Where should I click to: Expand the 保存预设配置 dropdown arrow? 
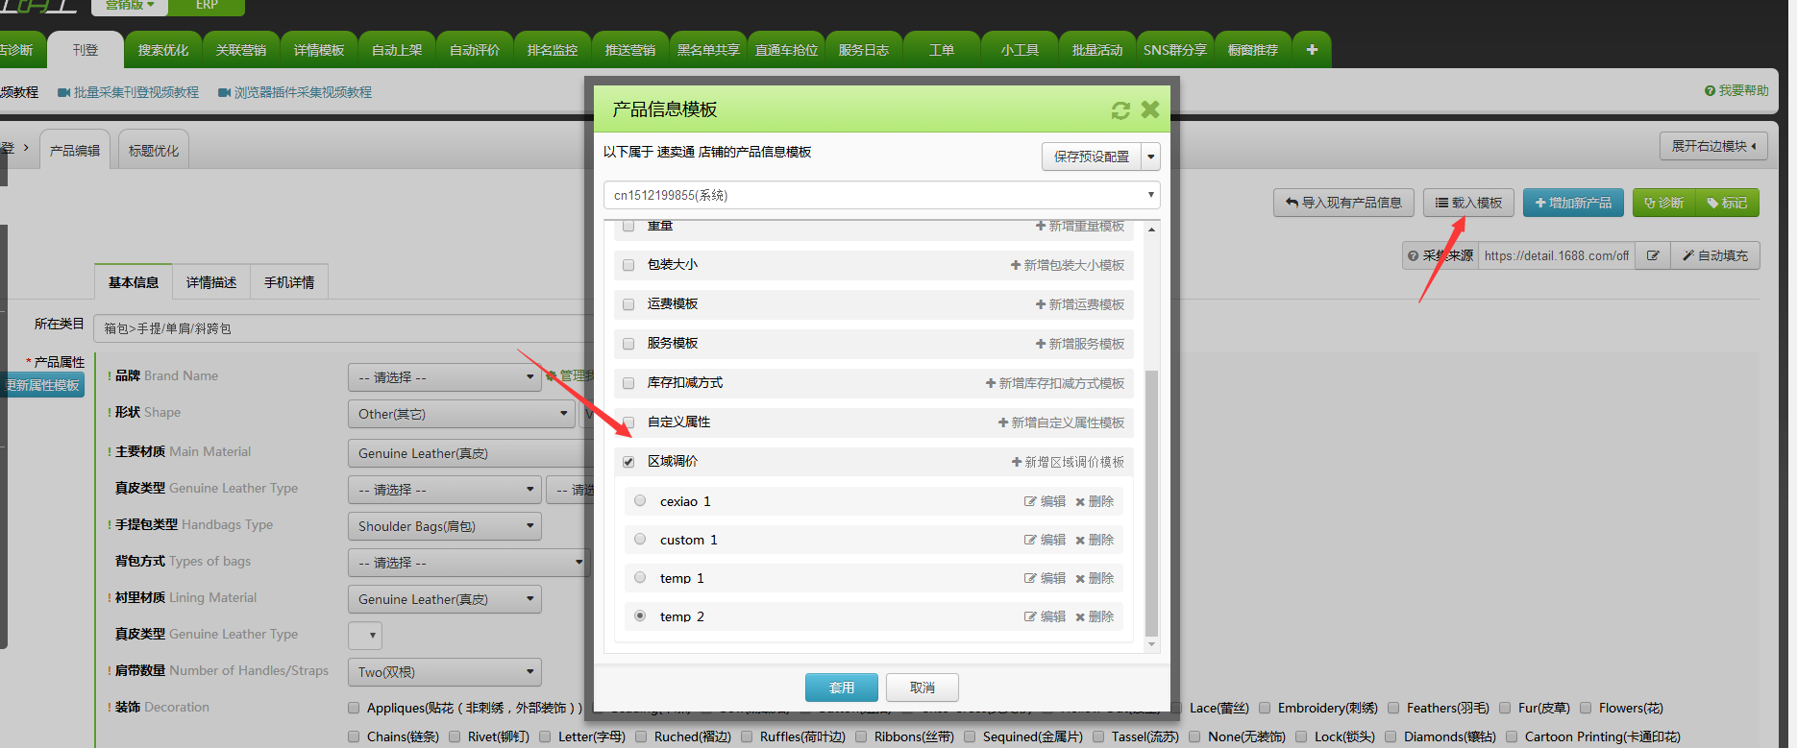click(1151, 157)
